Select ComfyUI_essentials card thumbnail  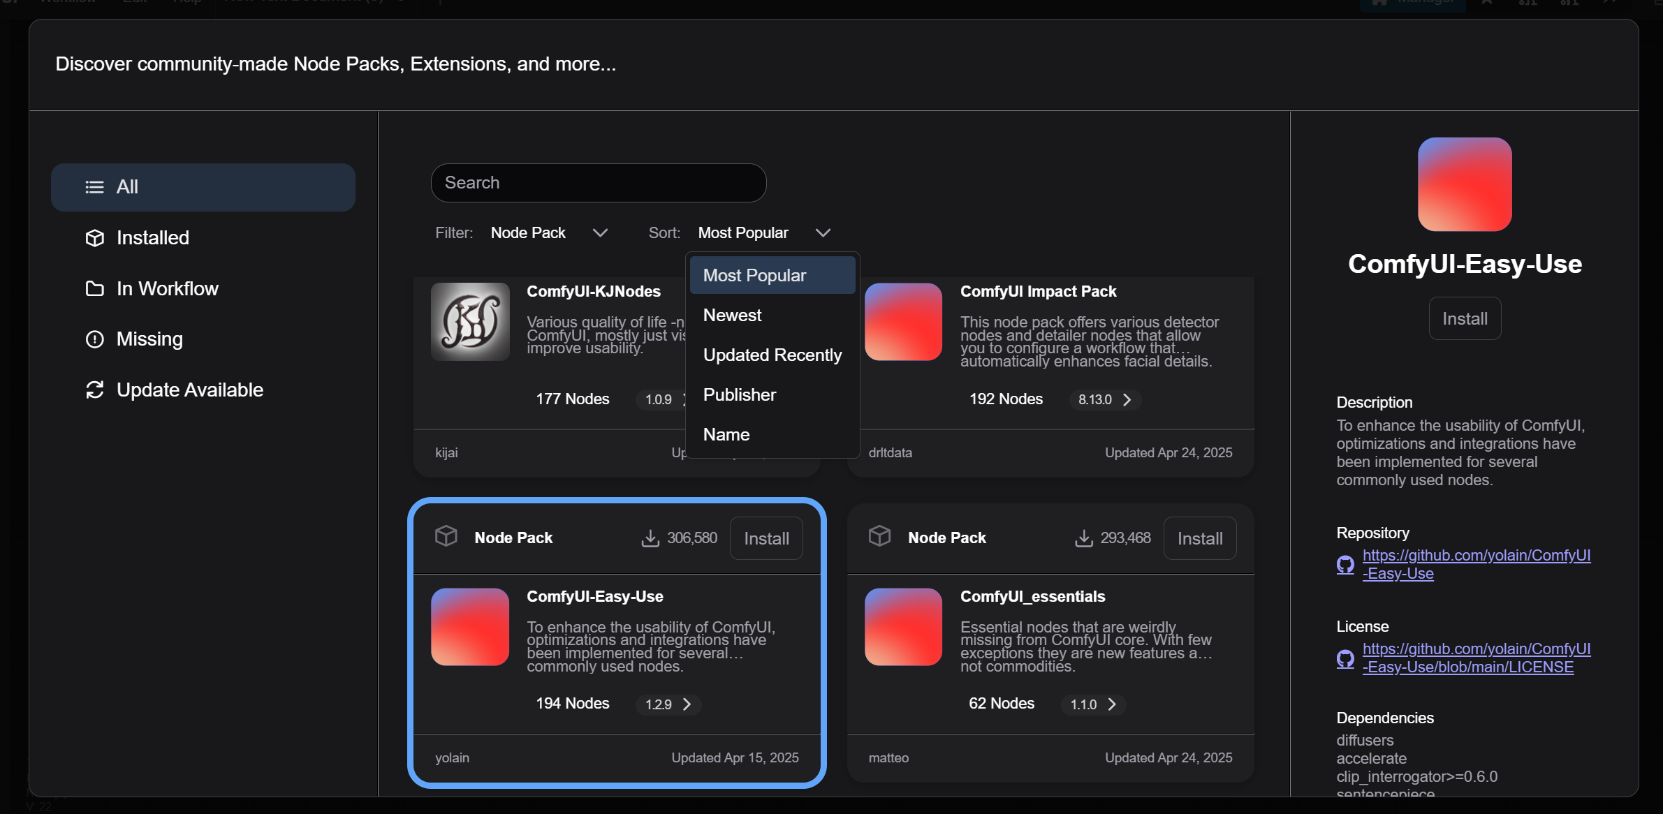[903, 627]
